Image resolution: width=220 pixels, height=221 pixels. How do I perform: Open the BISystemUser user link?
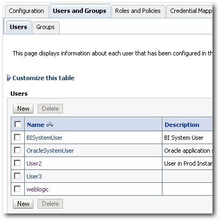point(45,138)
